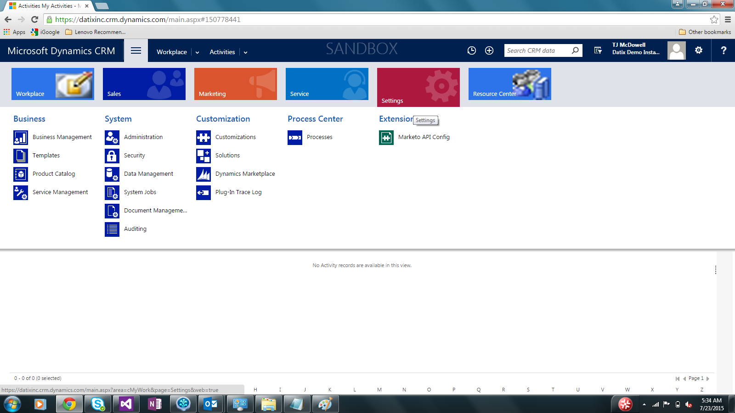The height and width of the screenshot is (413, 735).
Task: Click the browser reload button
Action: click(34, 19)
